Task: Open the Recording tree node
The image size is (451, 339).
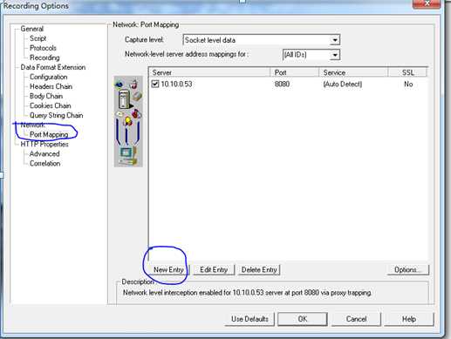Action: [44, 58]
